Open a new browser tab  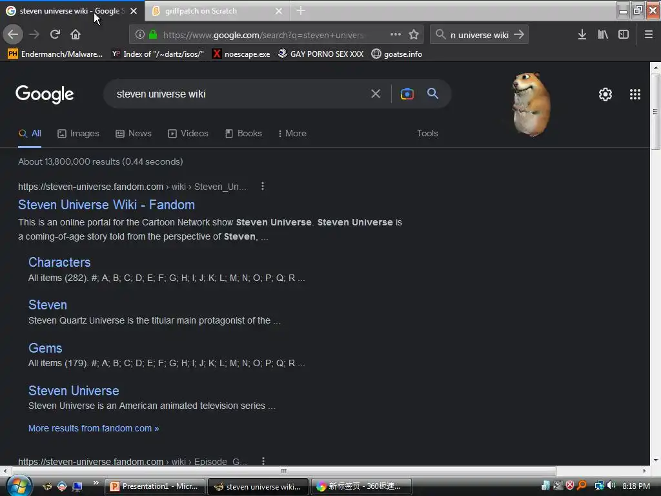click(x=301, y=10)
